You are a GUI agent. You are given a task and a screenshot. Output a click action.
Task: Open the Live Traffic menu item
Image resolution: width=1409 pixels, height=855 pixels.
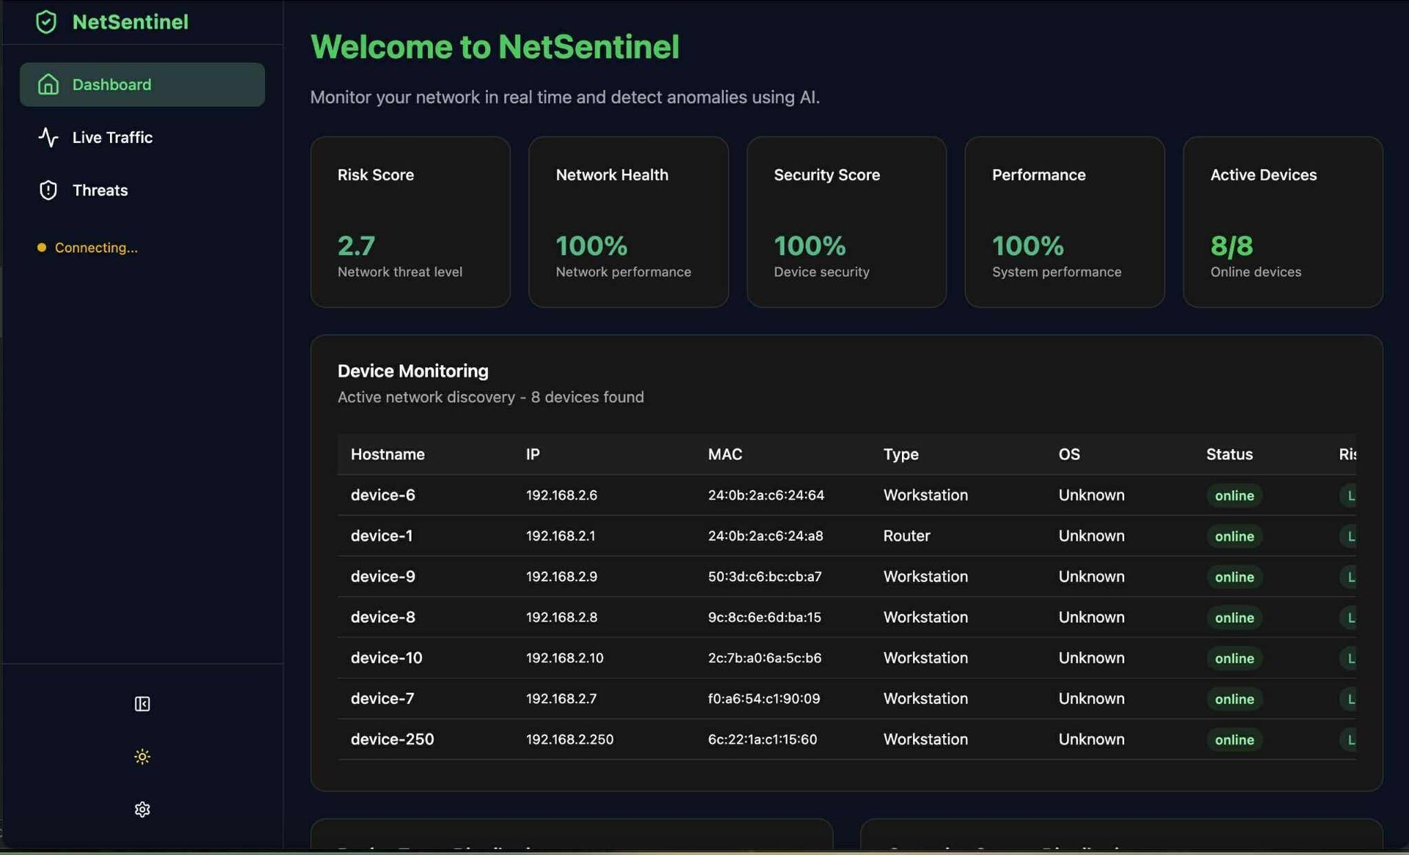pos(112,137)
